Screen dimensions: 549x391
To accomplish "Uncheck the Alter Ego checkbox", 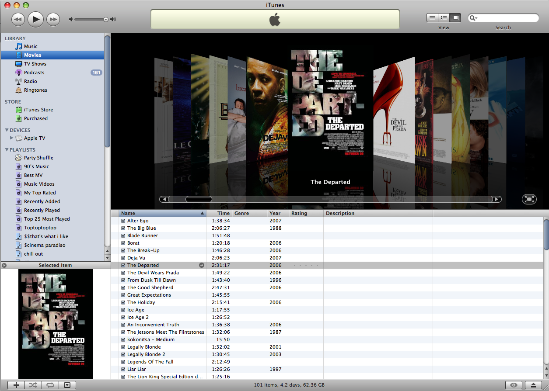I will pyautogui.click(x=123, y=221).
